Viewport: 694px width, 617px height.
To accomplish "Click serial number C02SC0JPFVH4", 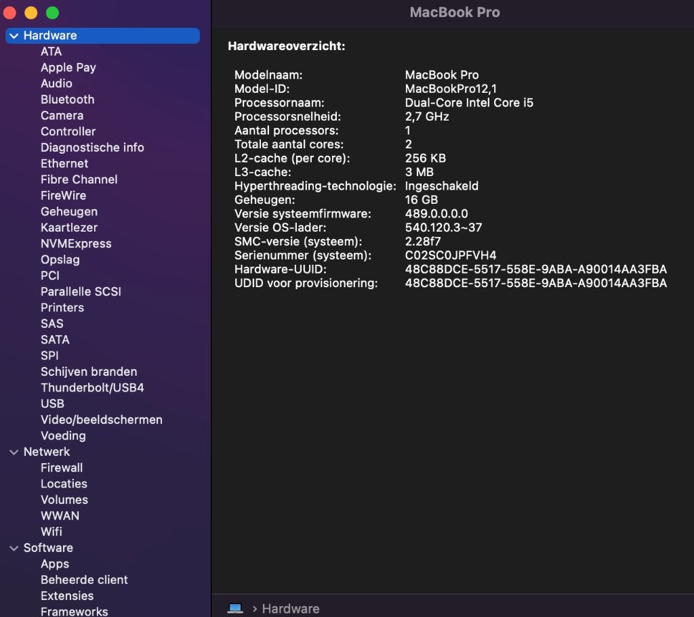I will point(451,255).
